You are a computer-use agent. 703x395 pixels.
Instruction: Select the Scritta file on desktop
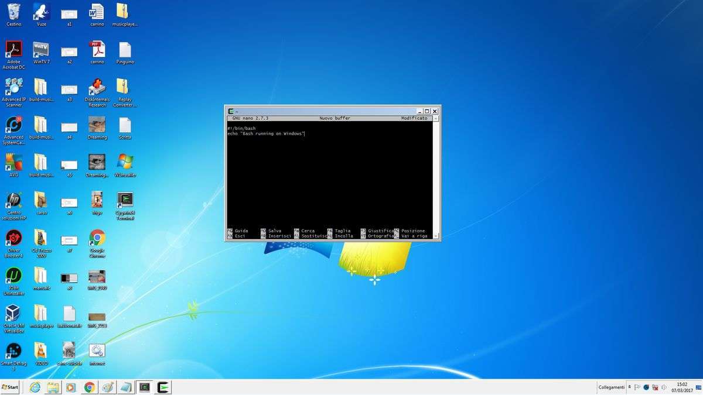pos(125,128)
